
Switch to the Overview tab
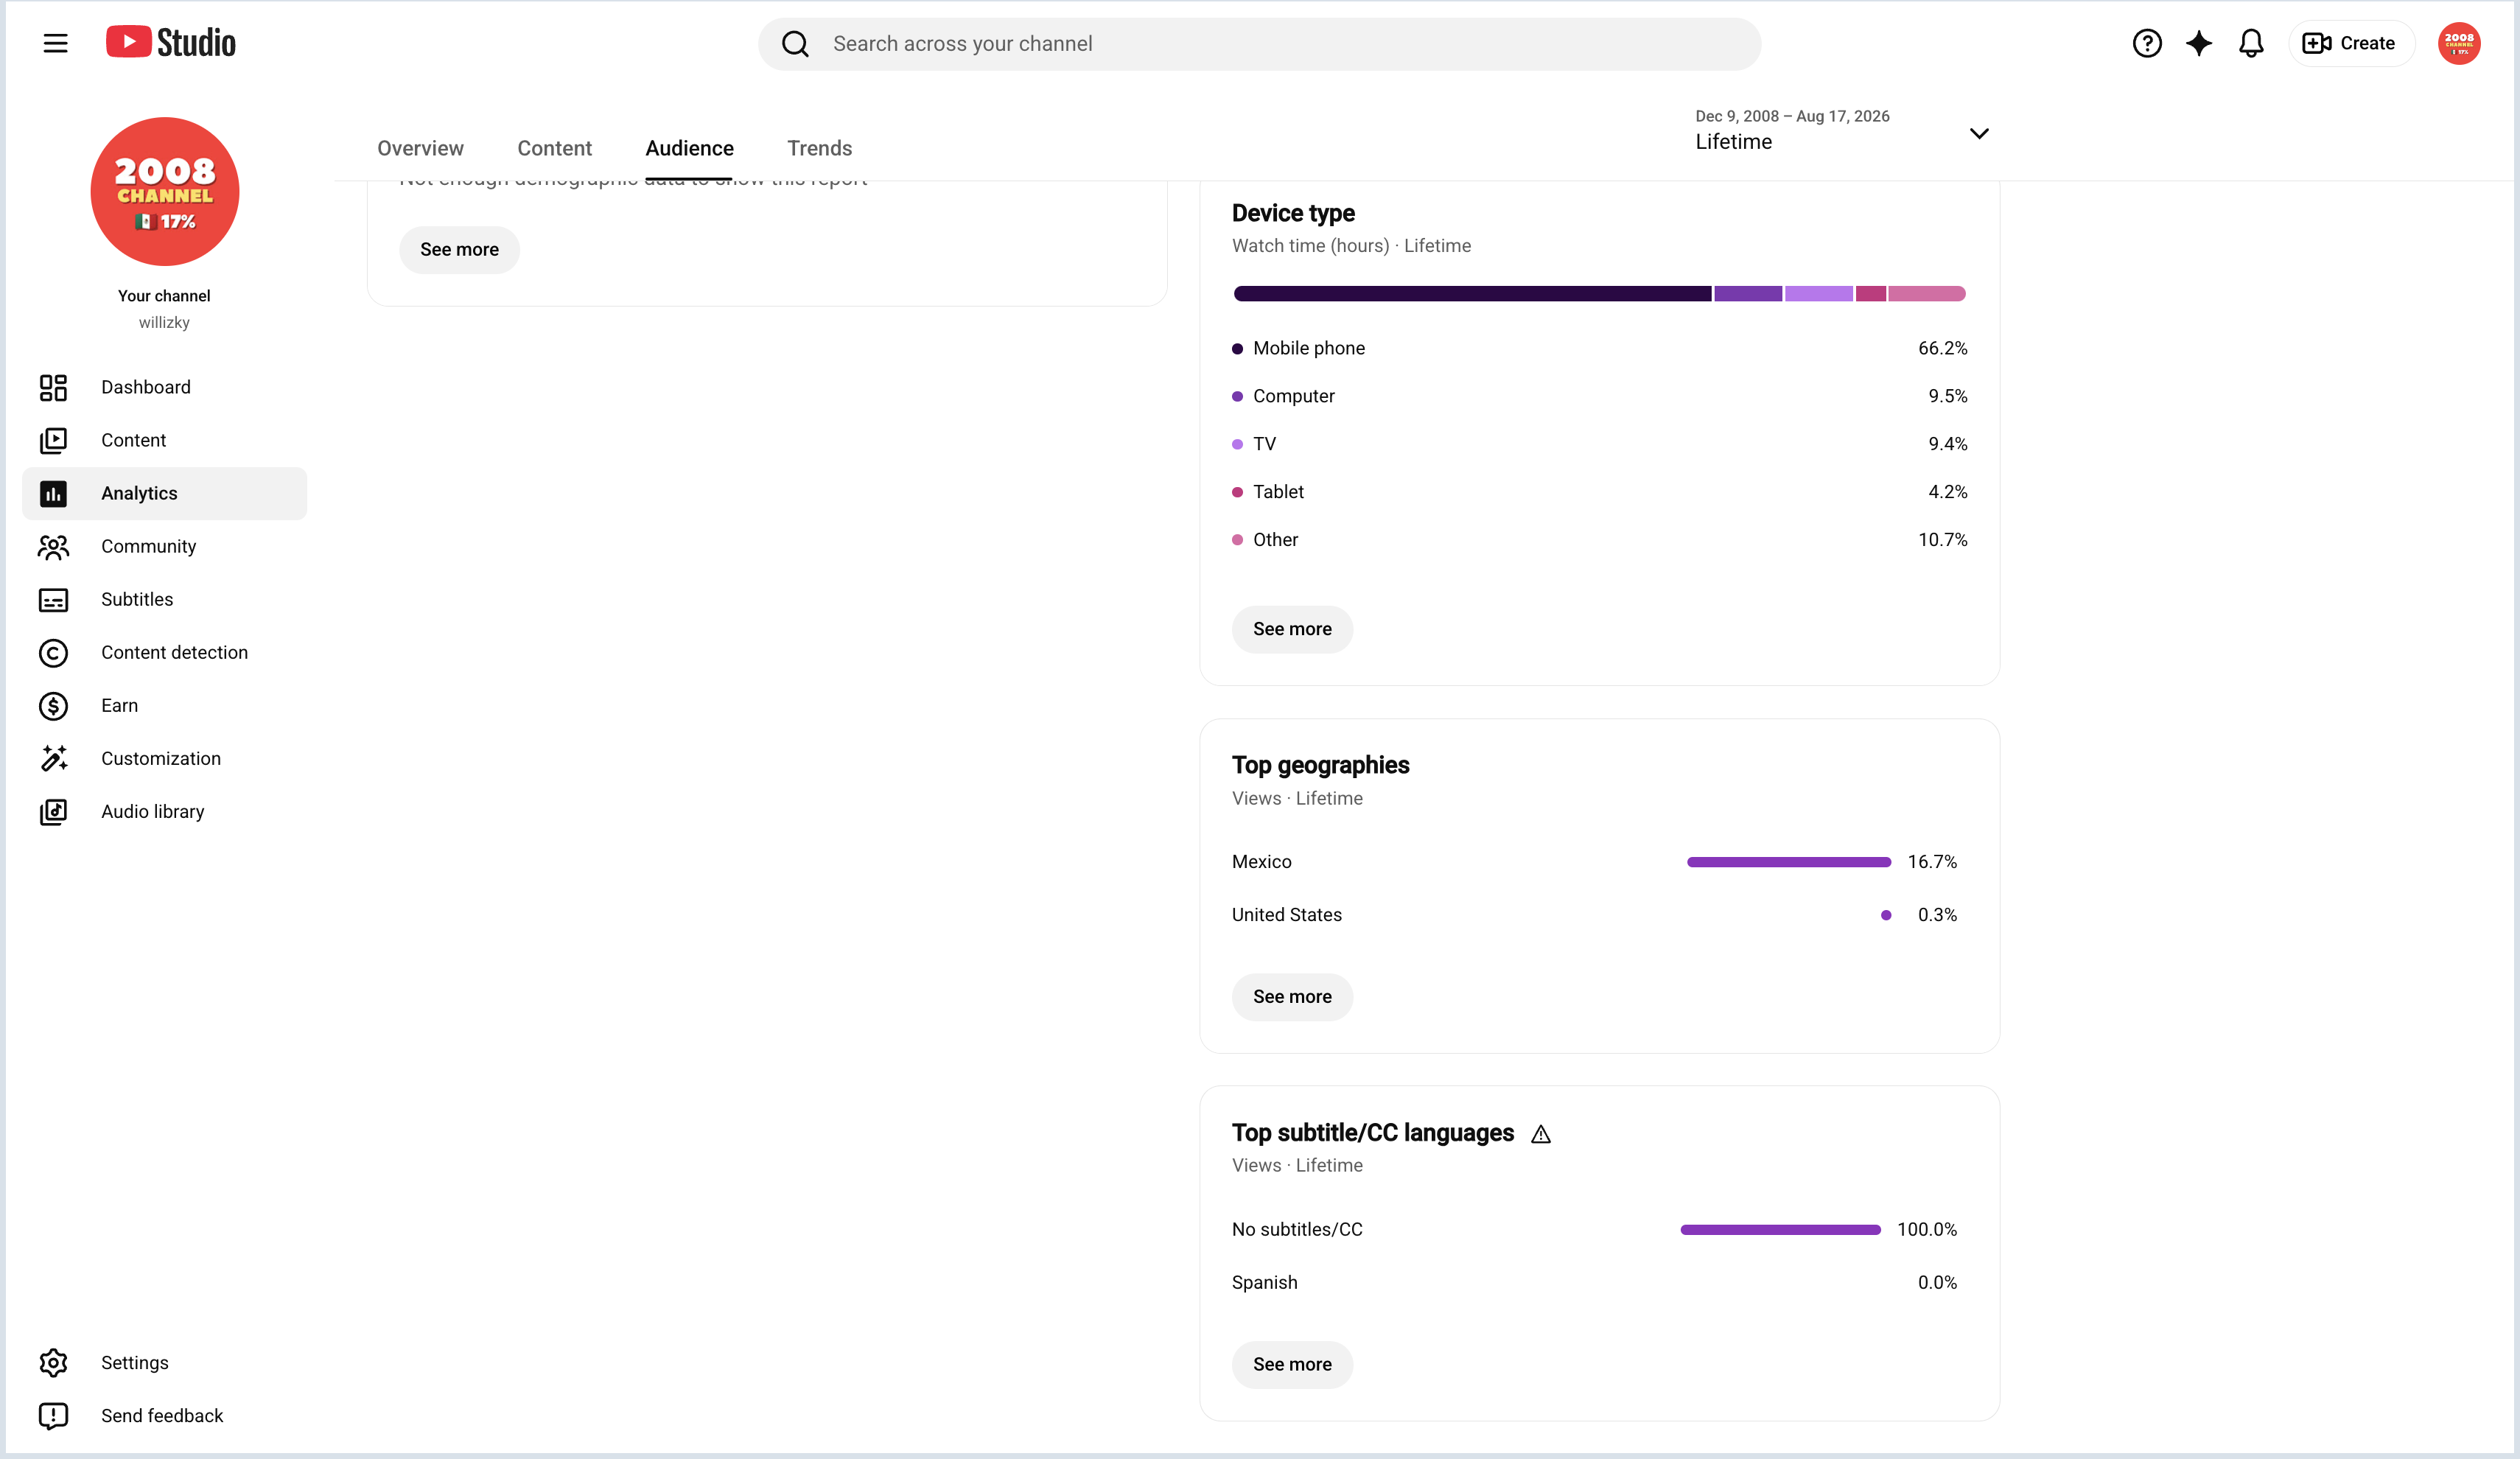420,148
